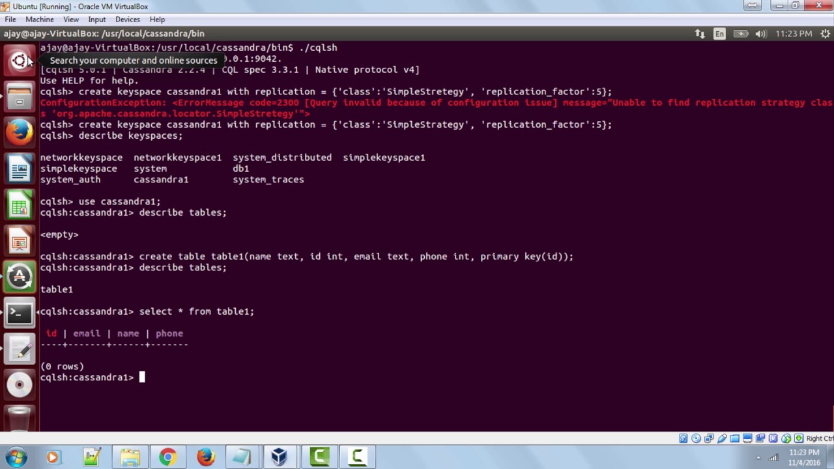Viewport: 834px width, 469px height.
Task: Open the Files manager in Ubuntu launcher
Action: pos(19,97)
